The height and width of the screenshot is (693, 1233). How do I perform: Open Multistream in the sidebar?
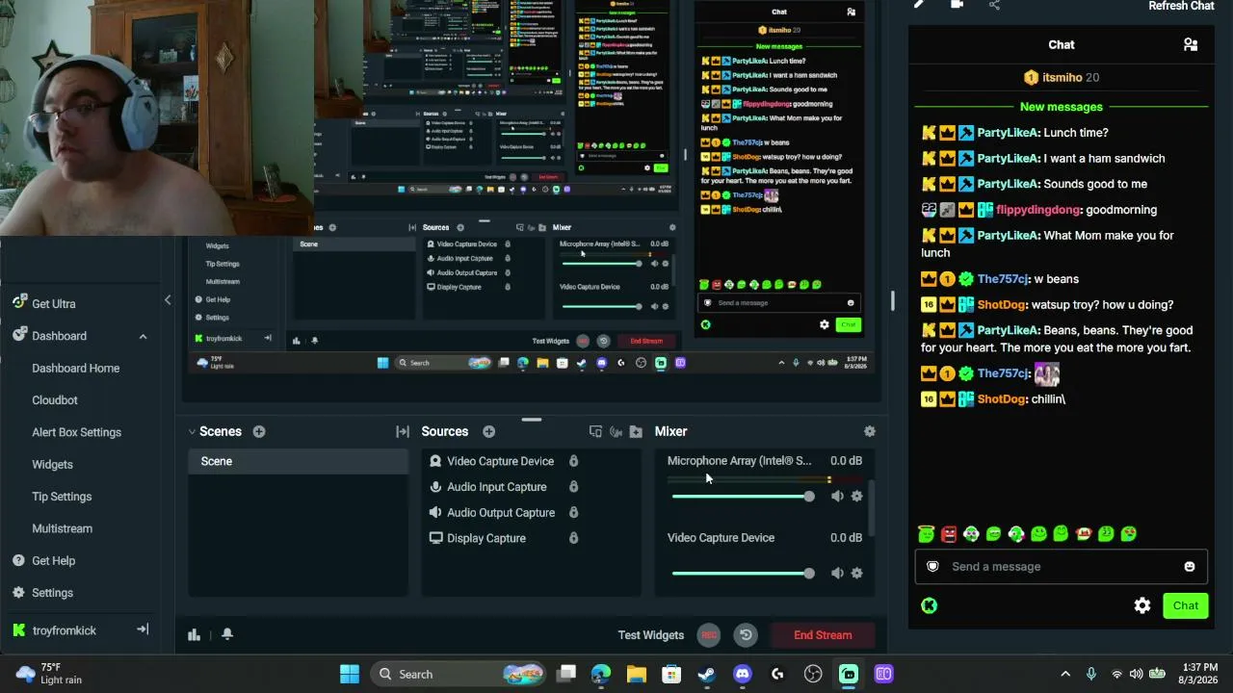63,528
